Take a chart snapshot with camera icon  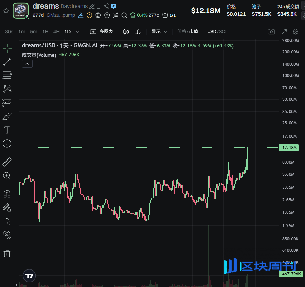[x=271, y=32]
